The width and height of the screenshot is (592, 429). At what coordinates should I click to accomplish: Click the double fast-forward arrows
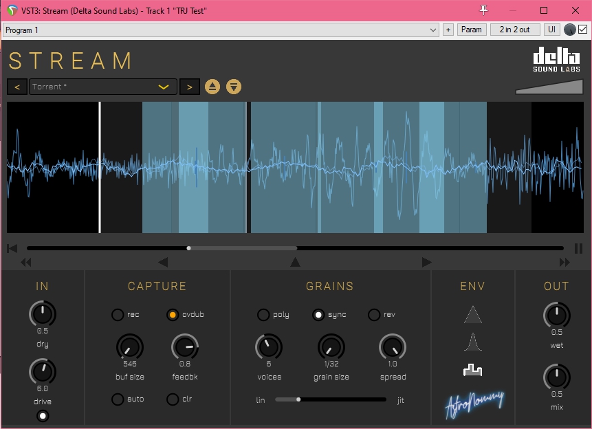click(x=564, y=262)
